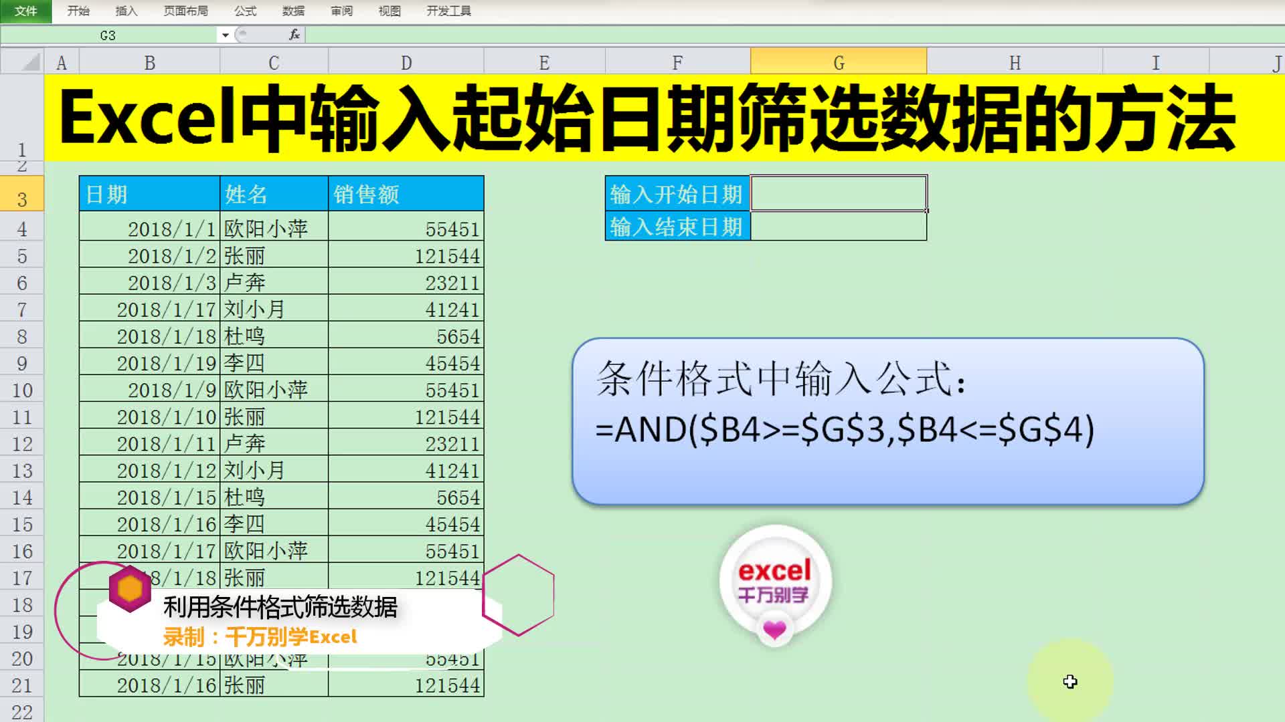Click the date cell 2018/1/11

pos(150,443)
